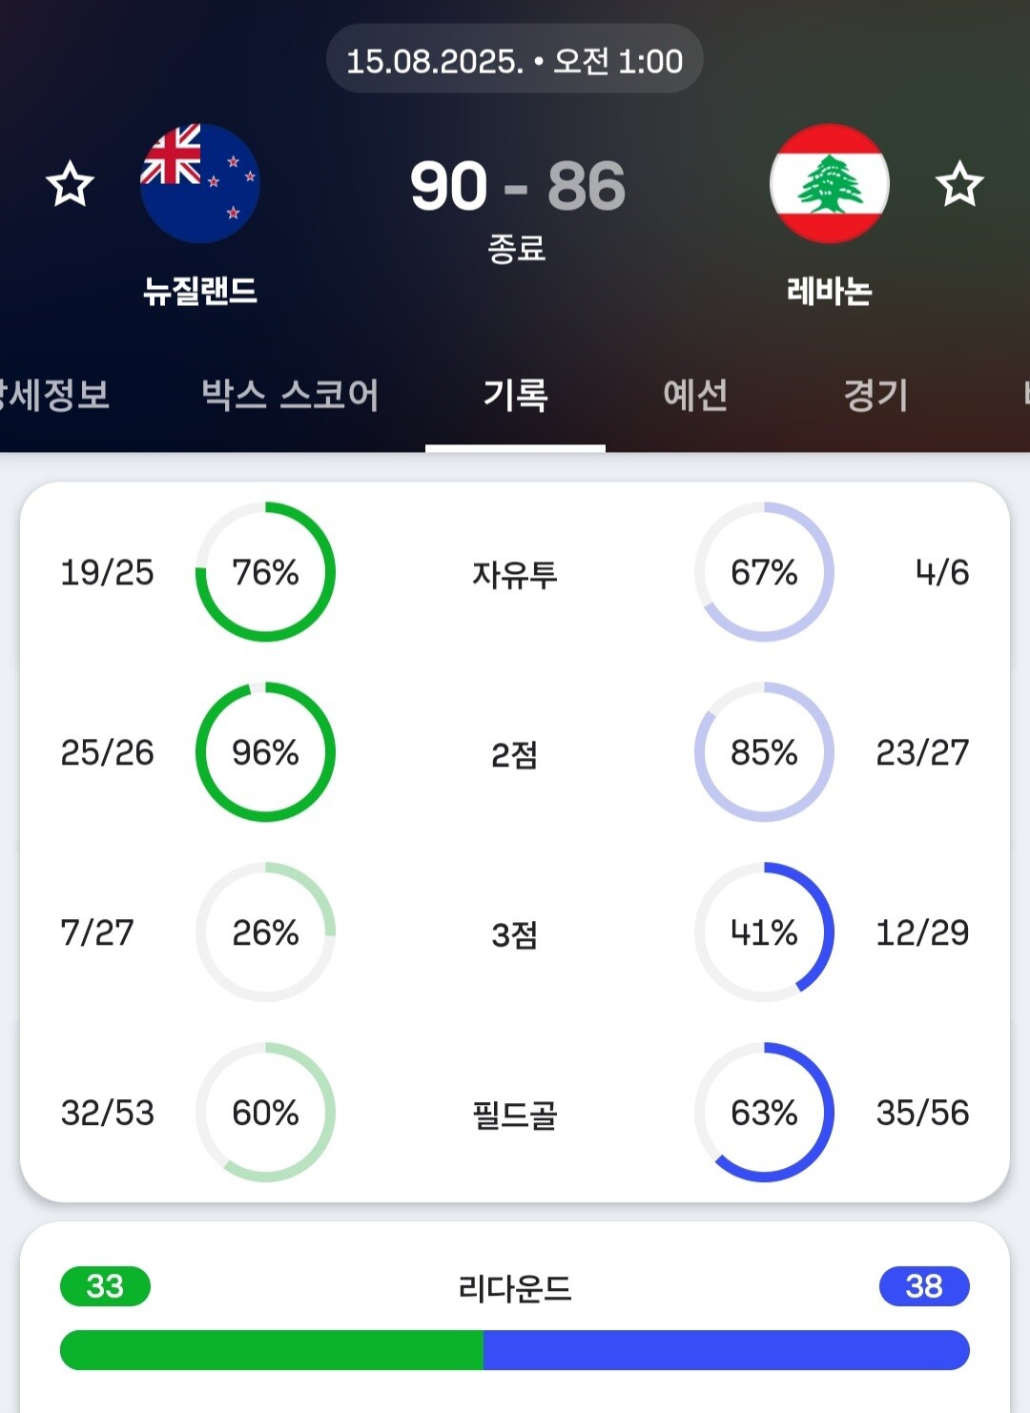Tap the rebounds comparison bar

coord(515,1350)
